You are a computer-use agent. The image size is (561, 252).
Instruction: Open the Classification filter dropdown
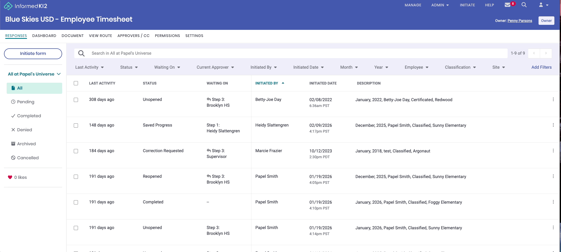[x=460, y=67]
